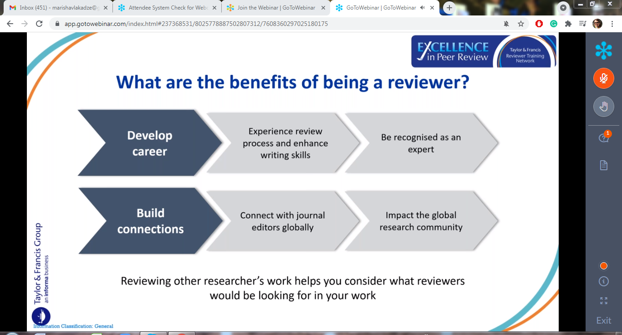Screen dimensions: 622x335
Task: Open a new browser tab
Action: click(449, 8)
